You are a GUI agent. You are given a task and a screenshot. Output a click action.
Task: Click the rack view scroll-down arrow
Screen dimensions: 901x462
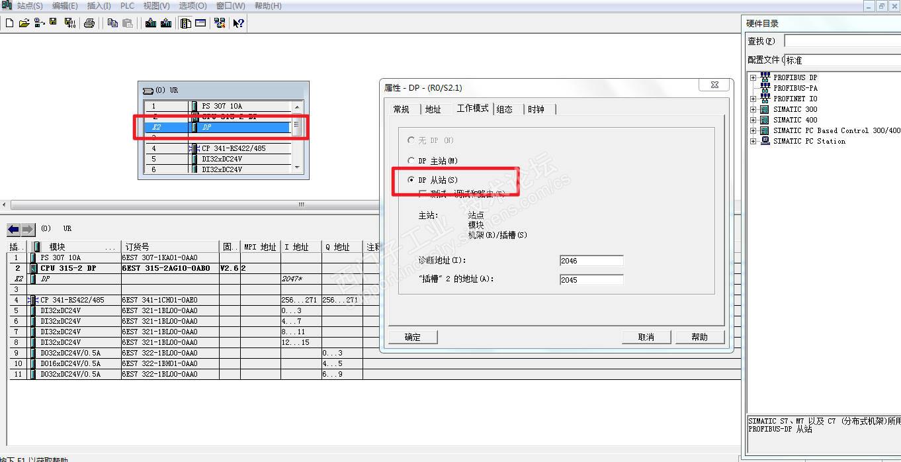click(297, 167)
